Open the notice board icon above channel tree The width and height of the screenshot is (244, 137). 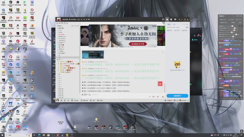pyautogui.click(x=64, y=23)
